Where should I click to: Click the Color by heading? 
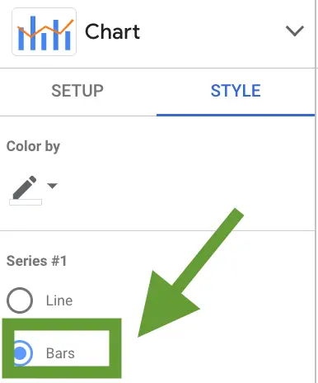click(33, 146)
